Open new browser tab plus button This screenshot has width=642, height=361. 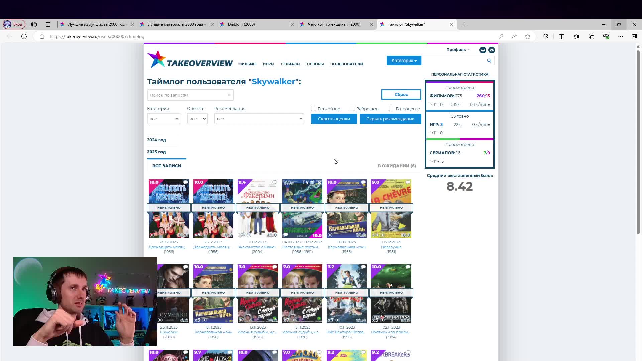(464, 24)
